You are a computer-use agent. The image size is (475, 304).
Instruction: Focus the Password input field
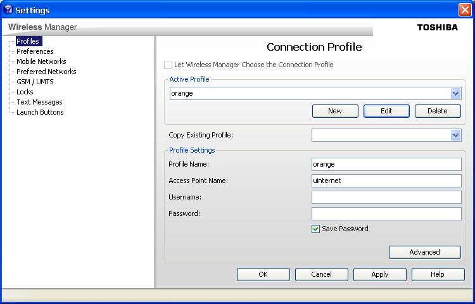[386, 214]
